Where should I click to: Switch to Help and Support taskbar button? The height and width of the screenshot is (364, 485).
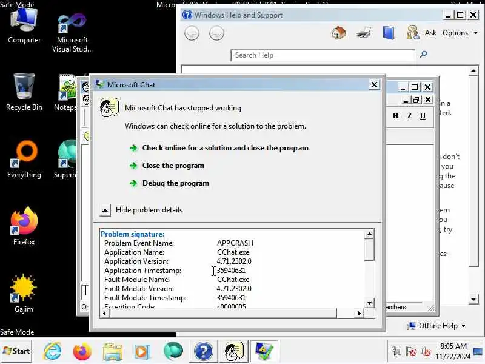[x=203, y=352]
